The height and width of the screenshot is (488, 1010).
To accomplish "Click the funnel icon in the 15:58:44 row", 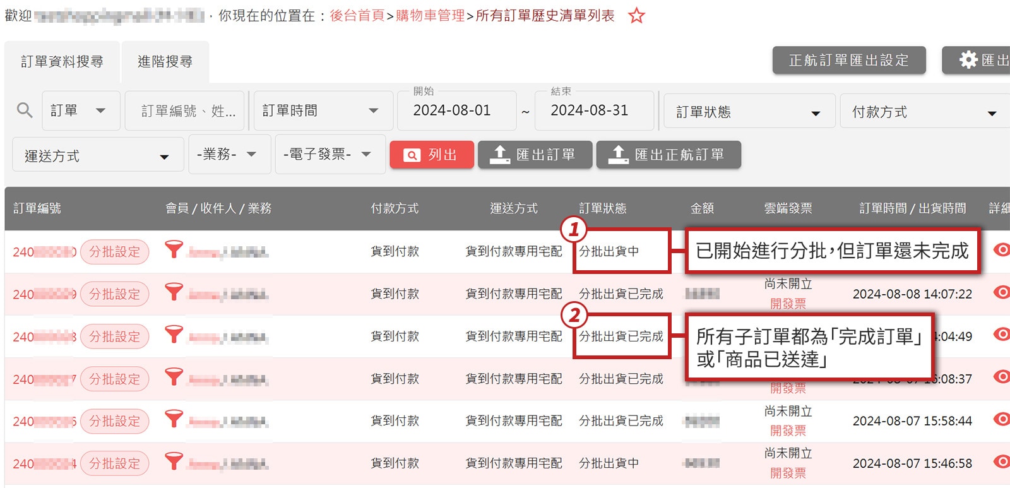I will click(174, 419).
